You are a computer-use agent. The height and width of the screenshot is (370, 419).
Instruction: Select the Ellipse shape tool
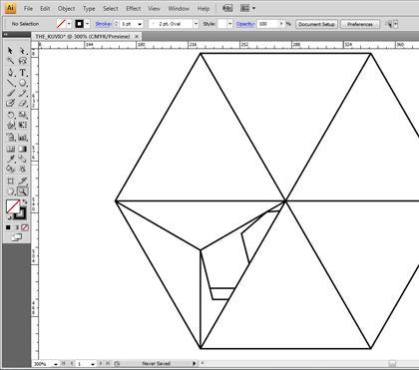click(22, 83)
